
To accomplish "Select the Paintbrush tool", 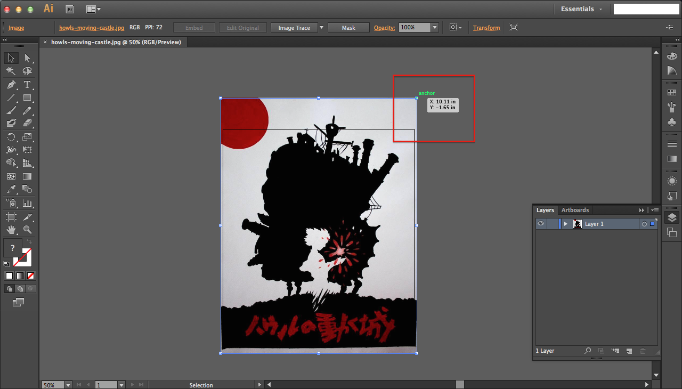I will coord(11,111).
